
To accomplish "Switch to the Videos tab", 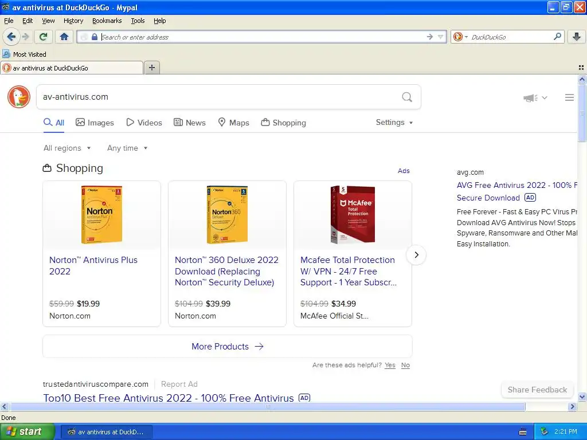I will click(144, 123).
